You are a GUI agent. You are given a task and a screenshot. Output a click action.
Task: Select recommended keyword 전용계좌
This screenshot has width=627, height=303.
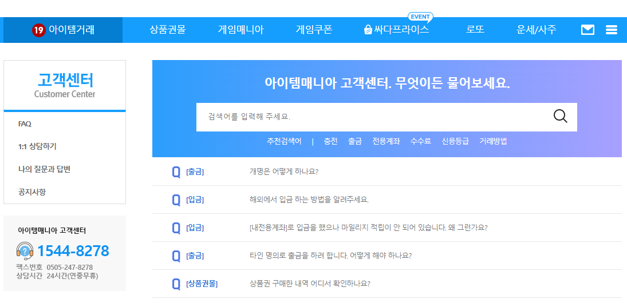pos(386,141)
